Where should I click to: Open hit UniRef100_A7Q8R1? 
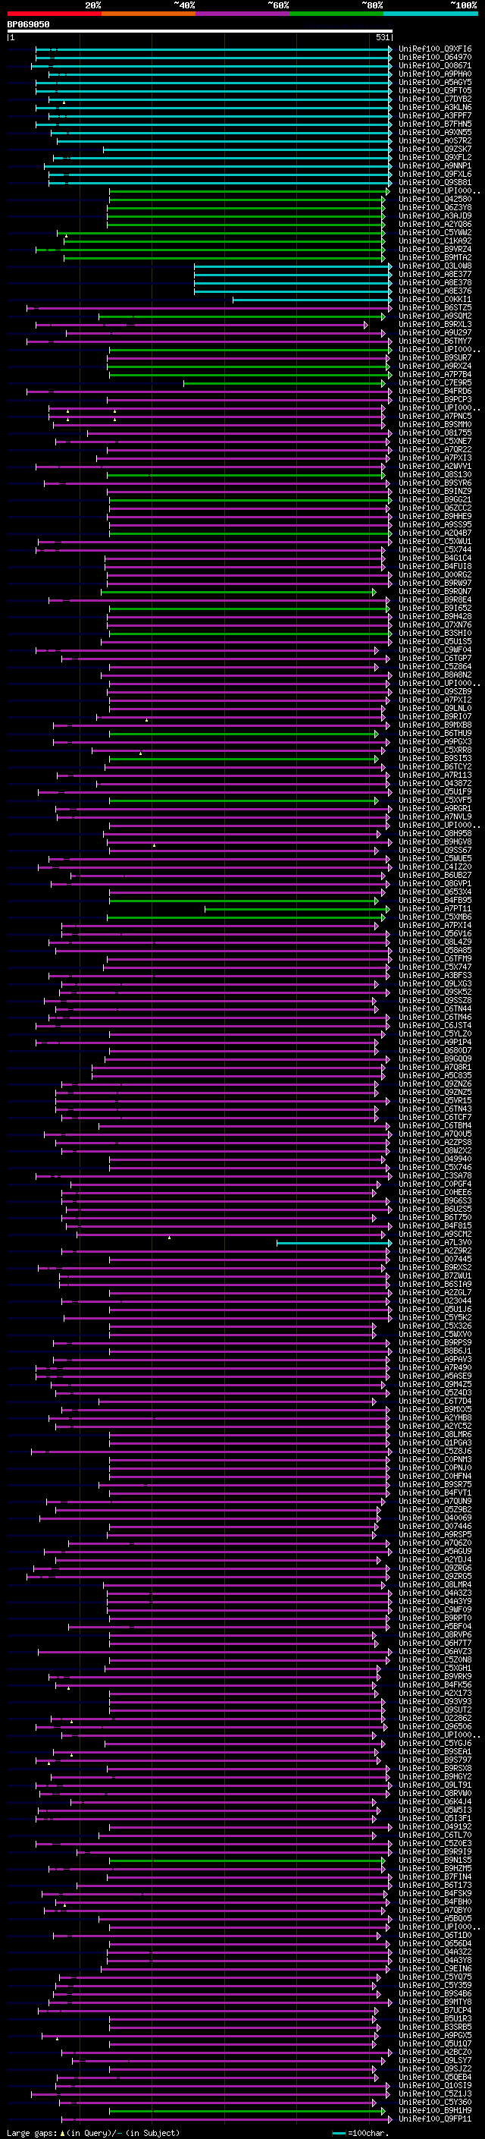(435, 1068)
